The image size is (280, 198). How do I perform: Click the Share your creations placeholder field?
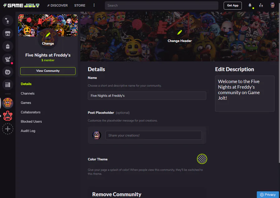click(154, 135)
